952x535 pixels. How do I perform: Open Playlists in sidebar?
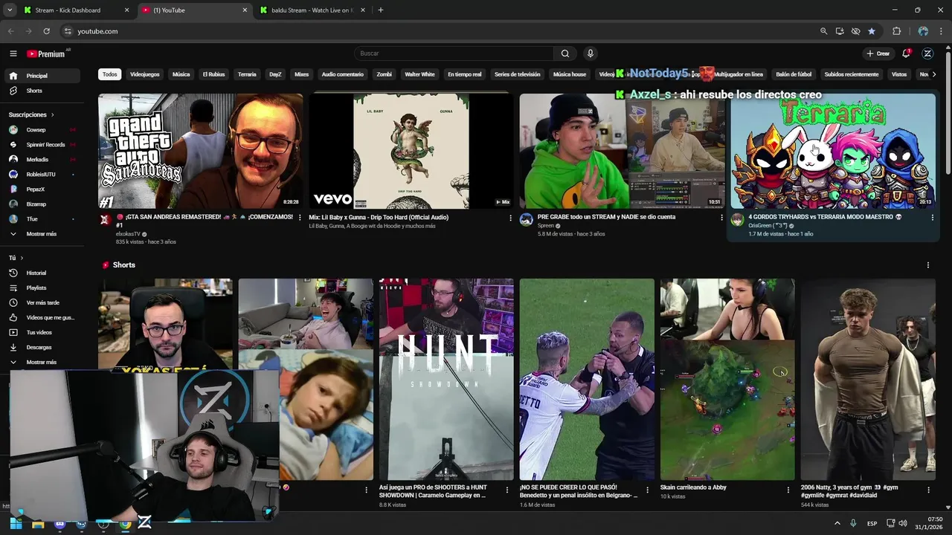(x=42, y=288)
